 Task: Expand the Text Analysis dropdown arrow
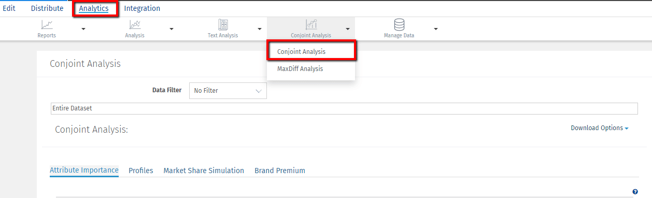coord(260,29)
